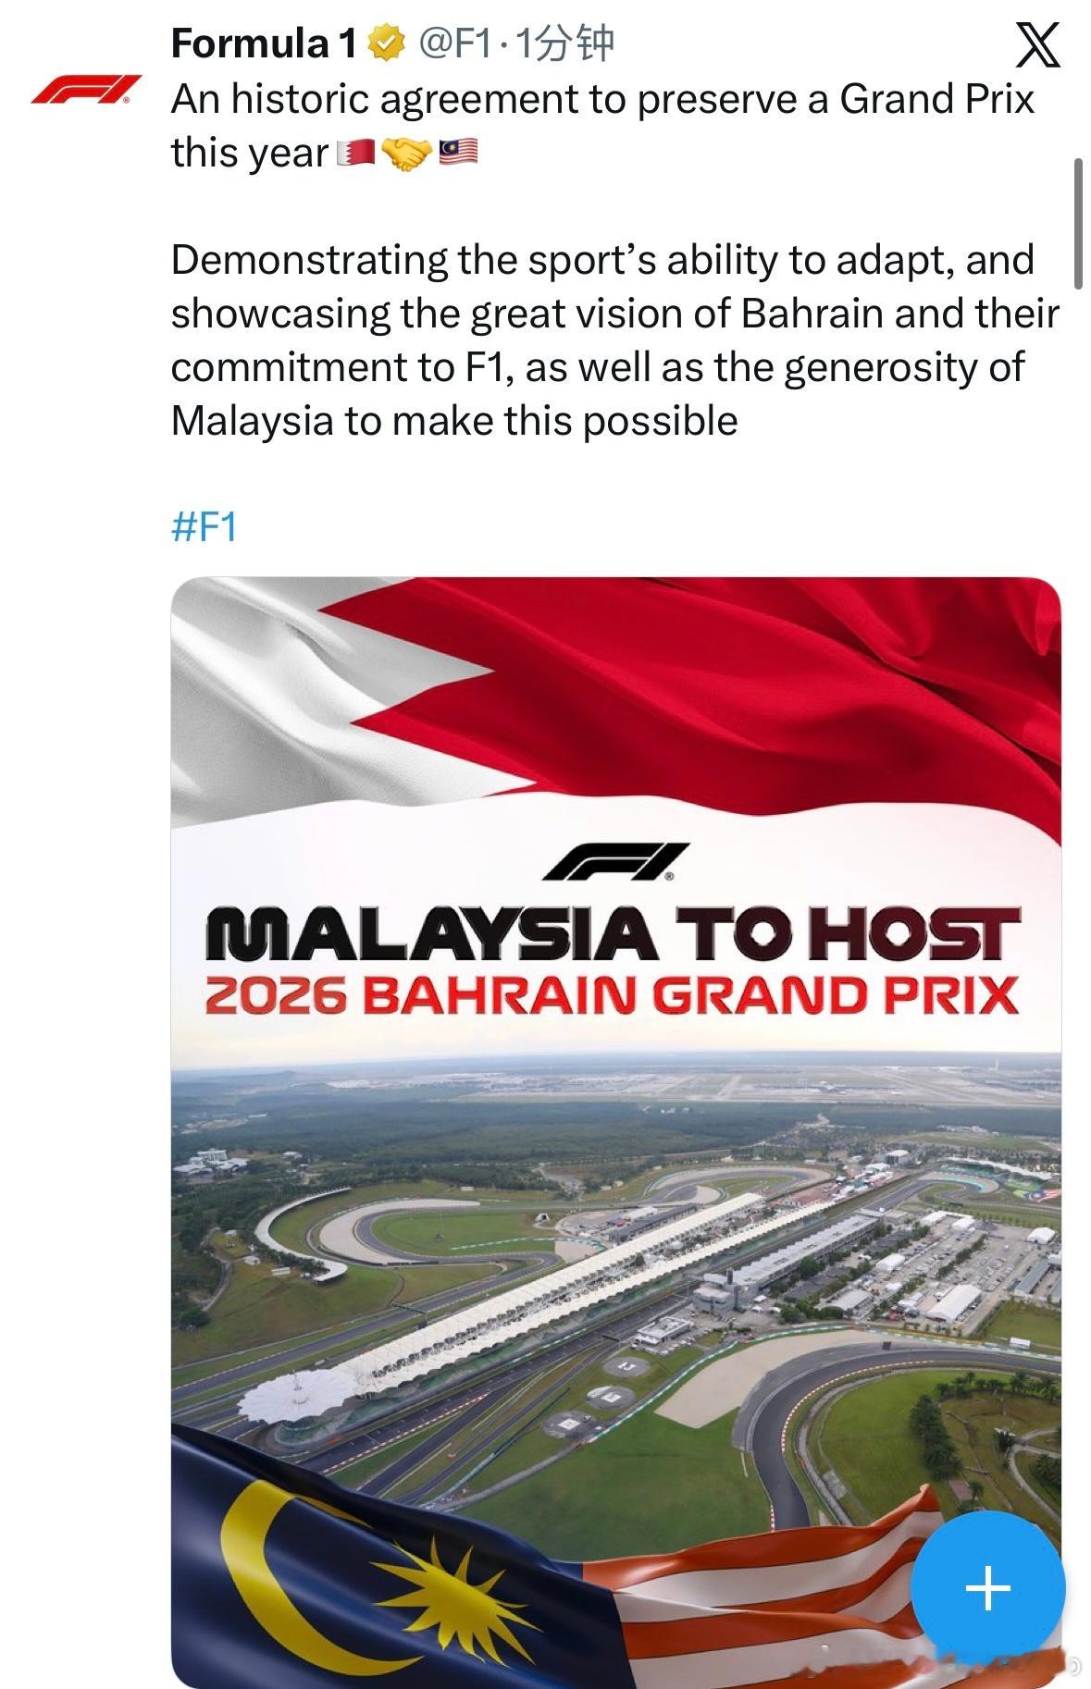Tap the X logo

(1038, 45)
